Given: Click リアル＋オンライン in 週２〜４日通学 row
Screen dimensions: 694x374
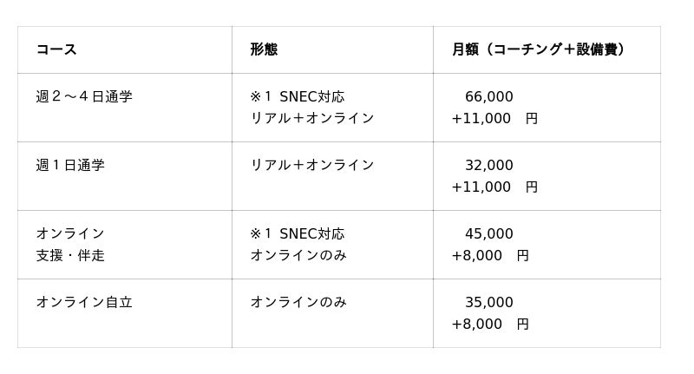Looking at the screenshot, I should tap(312, 118).
